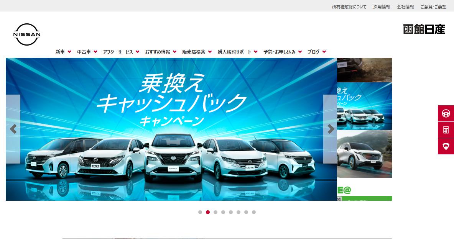Open the steering wheel test-drive shortcut
This screenshot has width=454, height=239.
point(446,113)
